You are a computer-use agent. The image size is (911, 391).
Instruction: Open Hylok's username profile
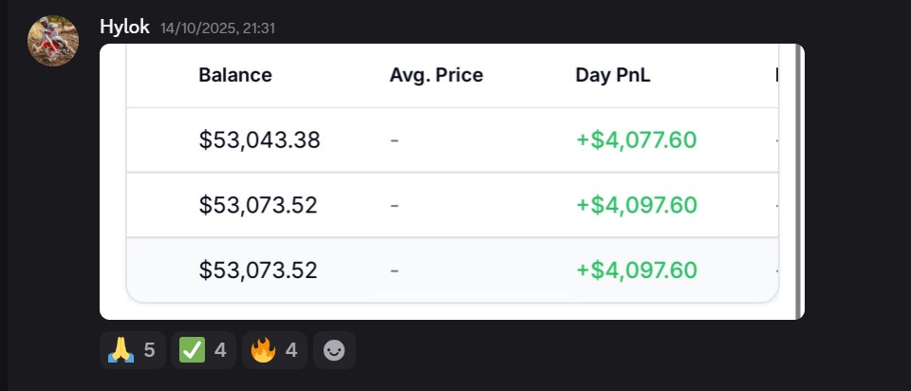pos(124,27)
